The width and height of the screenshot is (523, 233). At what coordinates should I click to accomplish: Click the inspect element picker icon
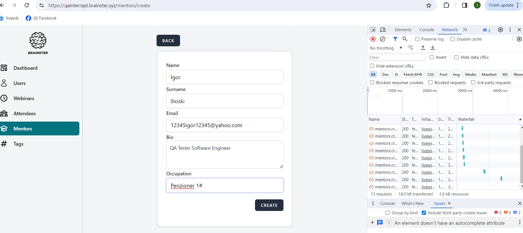tap(373, 30)
